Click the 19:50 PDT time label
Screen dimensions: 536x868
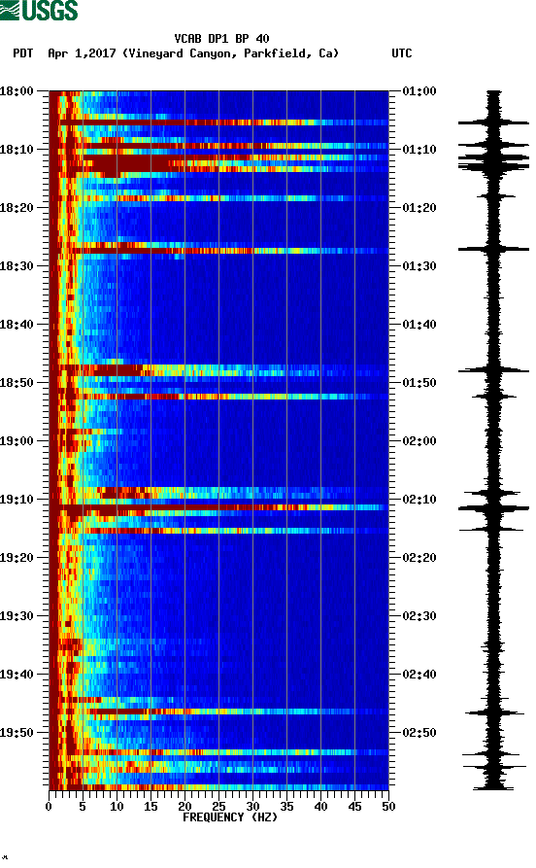[17, 732]
